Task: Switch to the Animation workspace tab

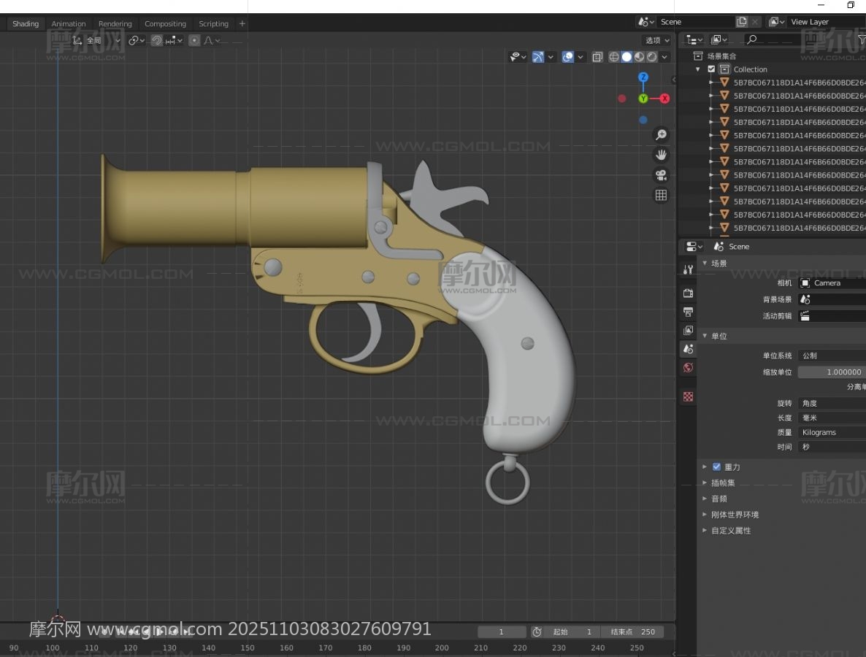Action: pos(69,24)
